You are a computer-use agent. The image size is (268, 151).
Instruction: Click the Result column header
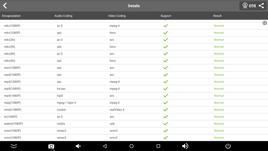(x=217, y=16)
